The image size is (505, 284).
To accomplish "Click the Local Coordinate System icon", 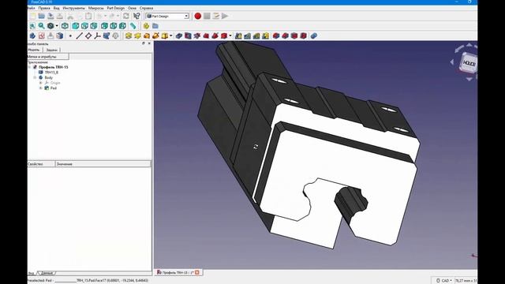I will (97, 35).
